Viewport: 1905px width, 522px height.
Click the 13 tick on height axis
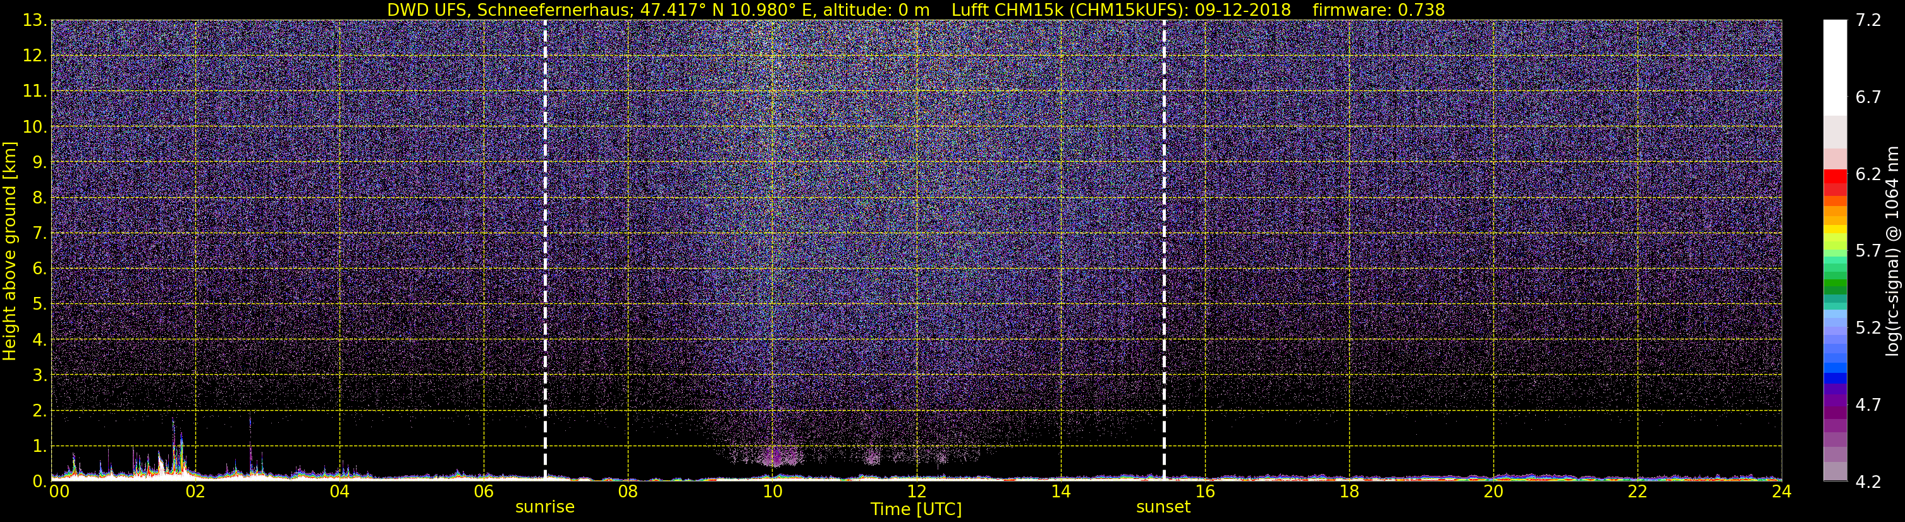pos(34,20)
